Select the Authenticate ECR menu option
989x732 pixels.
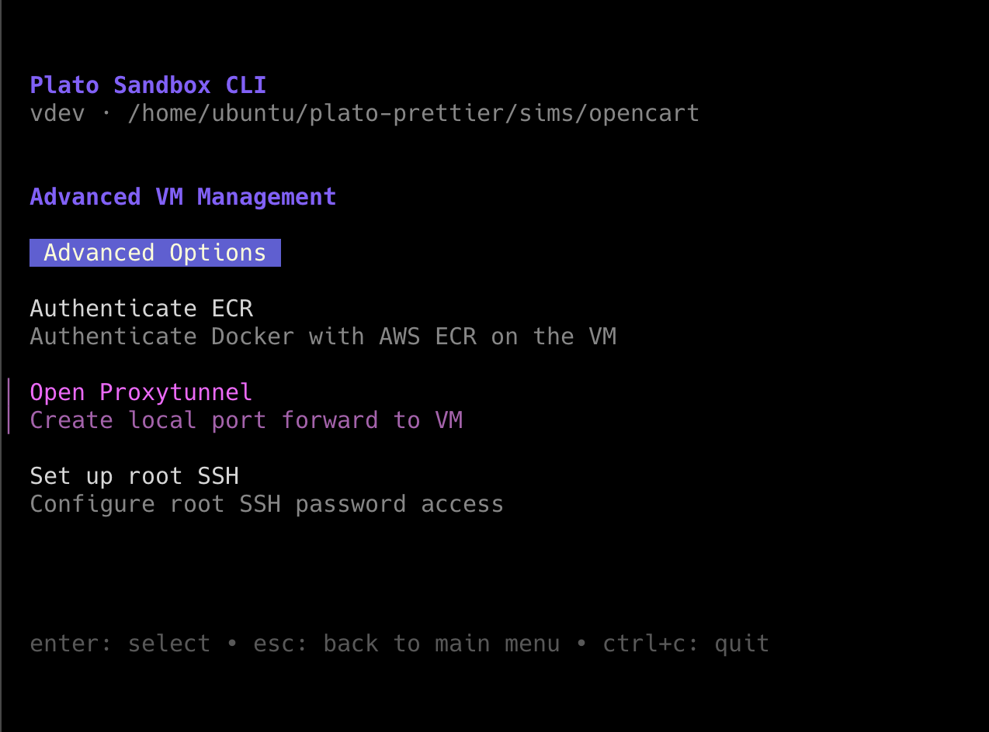pos(141,308)
